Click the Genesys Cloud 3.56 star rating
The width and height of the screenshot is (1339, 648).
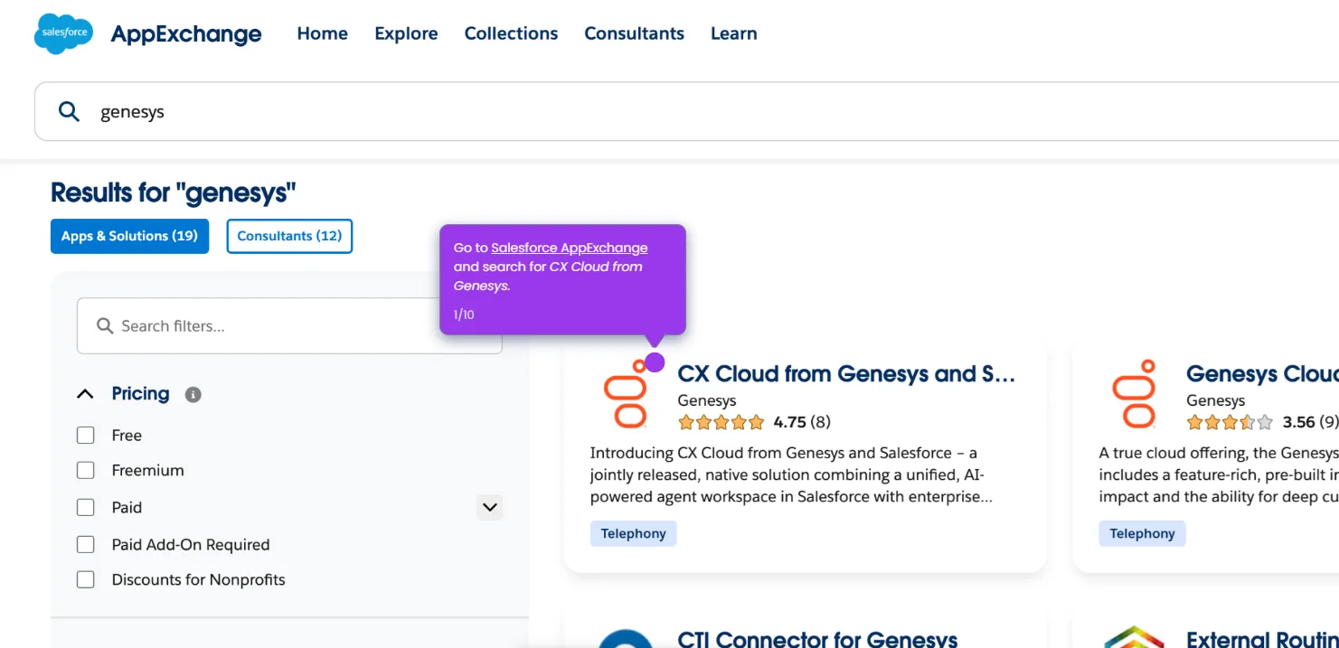click(x=1230, y=422)
